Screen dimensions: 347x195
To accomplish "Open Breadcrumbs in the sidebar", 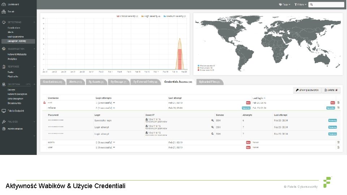I will (14, 103).
